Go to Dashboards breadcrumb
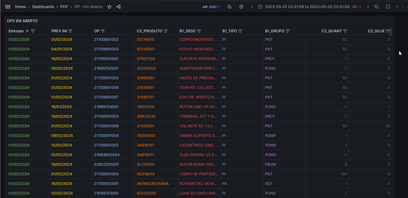The width and height of the screenshot is (408, 198). click(x=43, y=7)
